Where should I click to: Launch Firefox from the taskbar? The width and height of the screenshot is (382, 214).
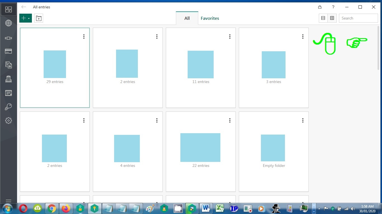pyautogui.click(x=66, y=208)
